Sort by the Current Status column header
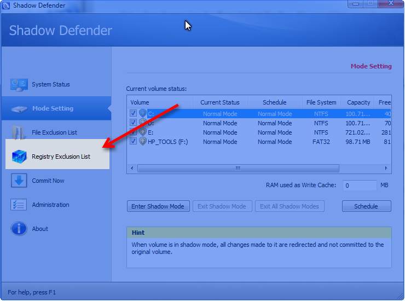Screen dimensions: 405x301 point(220,102)
